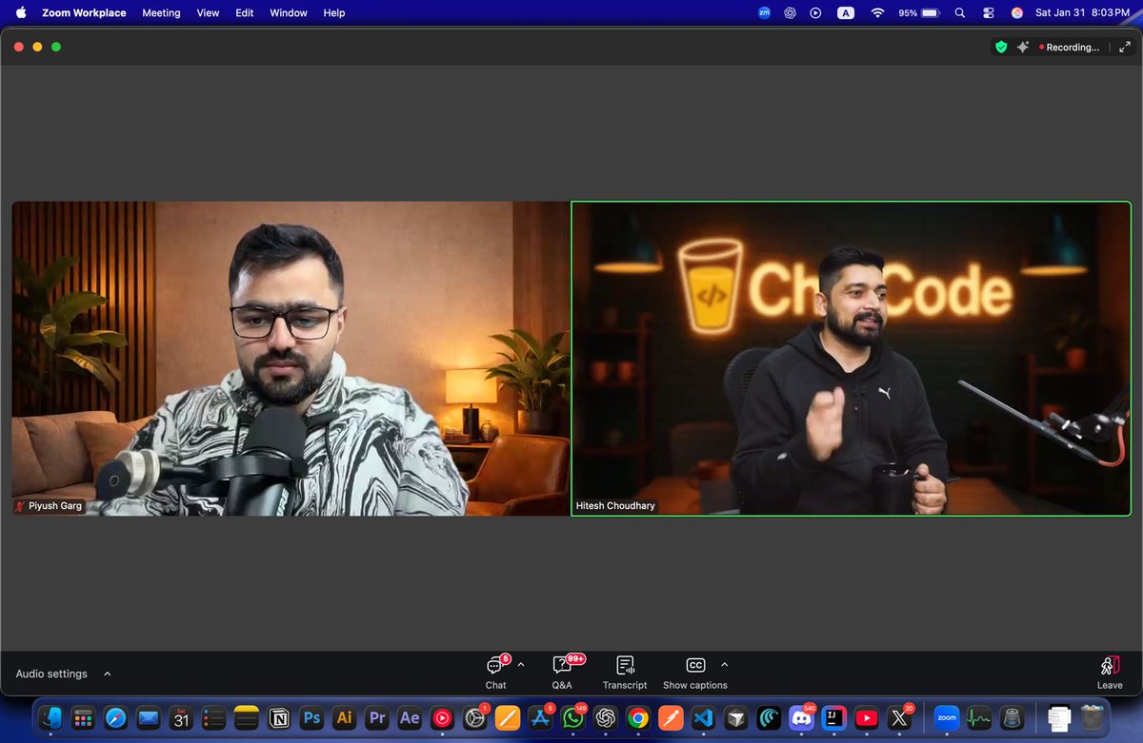This screenshot has width=1143, height=743.
Task: Open the Wi-Fi menu
Action: click(x=877, y=12)
